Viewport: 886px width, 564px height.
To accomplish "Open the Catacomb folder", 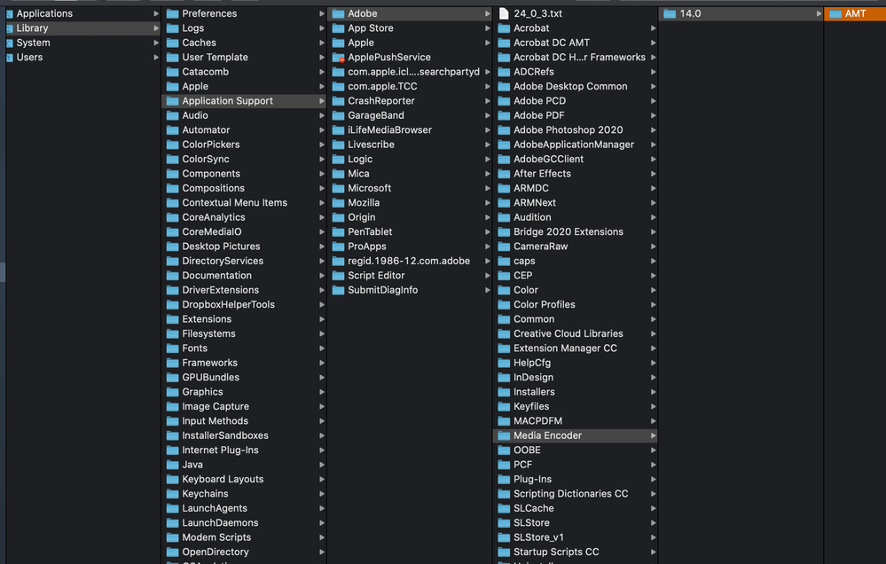I will tap(244, 72).
